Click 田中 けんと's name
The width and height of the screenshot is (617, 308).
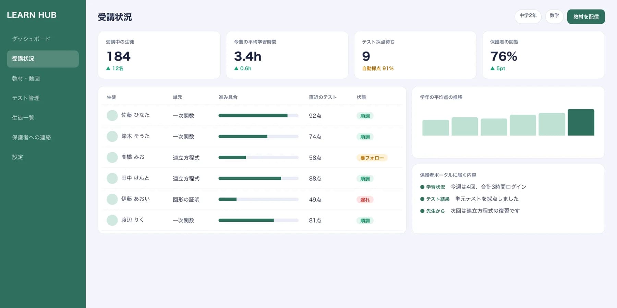[x=135, y=178]
